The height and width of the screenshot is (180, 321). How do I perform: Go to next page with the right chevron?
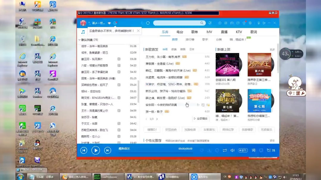click(x=157, y=118)
